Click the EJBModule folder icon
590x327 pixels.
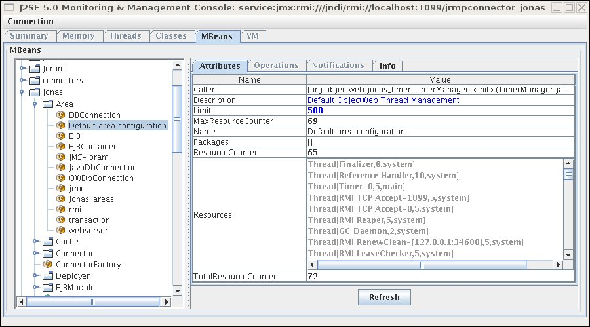tap(48, 288)
